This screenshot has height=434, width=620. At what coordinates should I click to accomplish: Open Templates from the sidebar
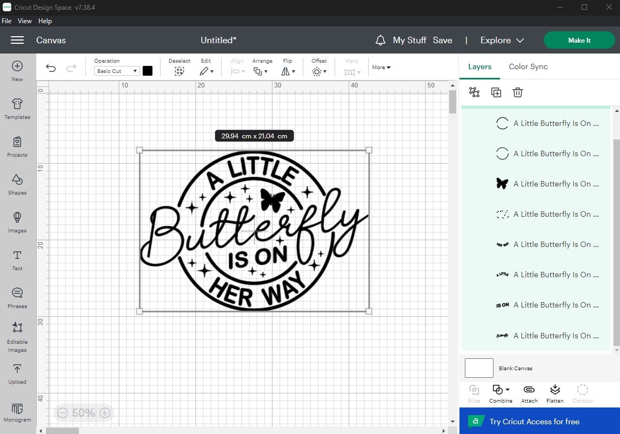click(17, 109)
